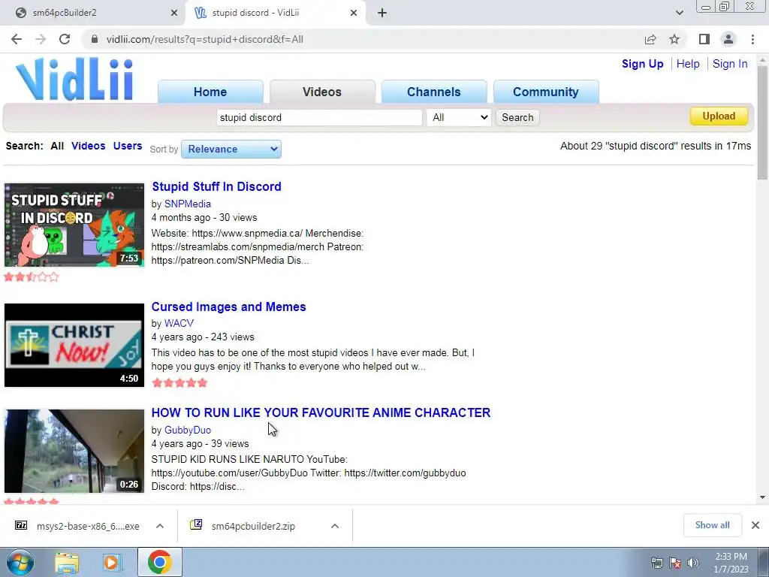
Task: Click the Sign In link
Action: point(730,64)
